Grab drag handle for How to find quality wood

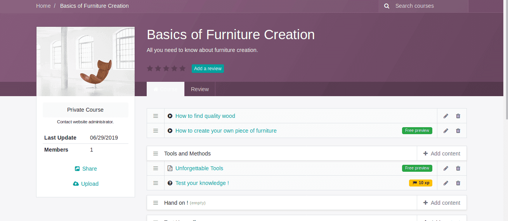[156, 116]
